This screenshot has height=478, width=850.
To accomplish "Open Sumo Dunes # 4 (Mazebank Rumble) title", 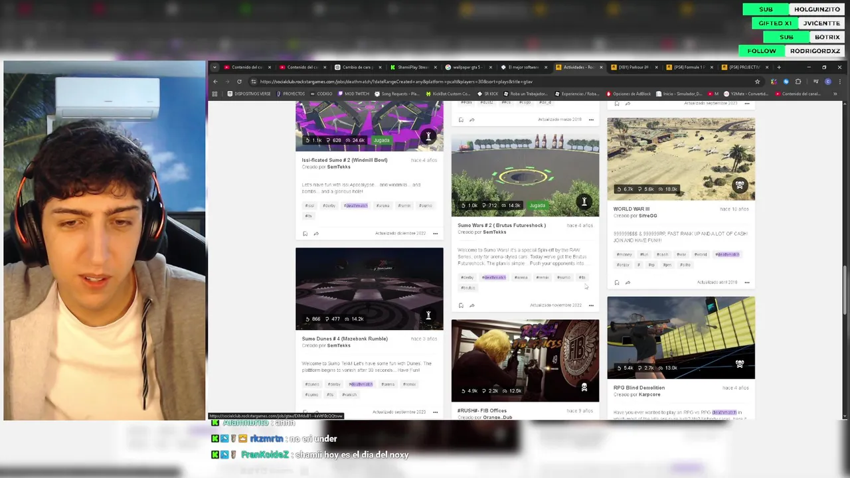I will click(x=345, y=339).
